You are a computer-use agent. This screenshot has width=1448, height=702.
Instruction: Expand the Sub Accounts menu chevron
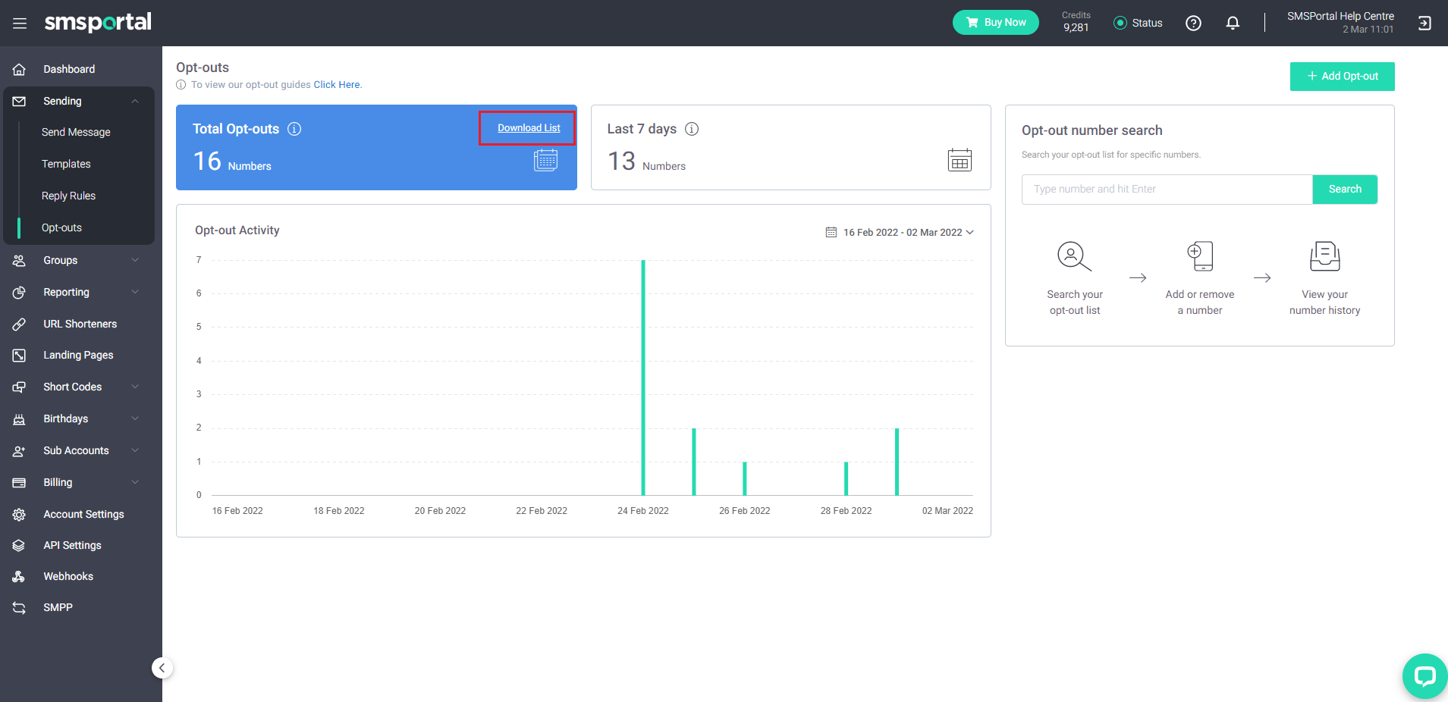135,450
